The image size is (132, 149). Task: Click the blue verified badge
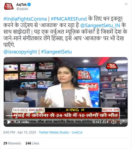click(x=29, y=4)
